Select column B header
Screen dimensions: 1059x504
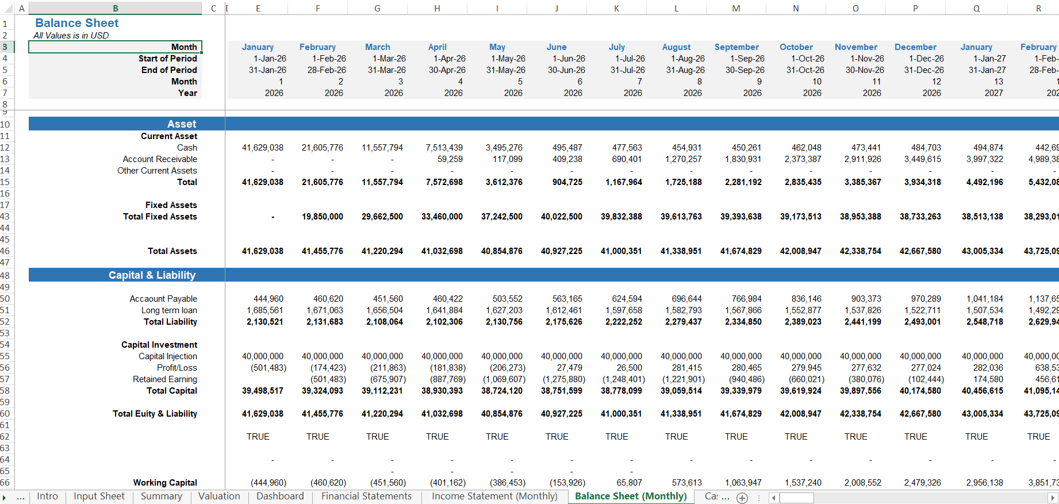[115, 8]
